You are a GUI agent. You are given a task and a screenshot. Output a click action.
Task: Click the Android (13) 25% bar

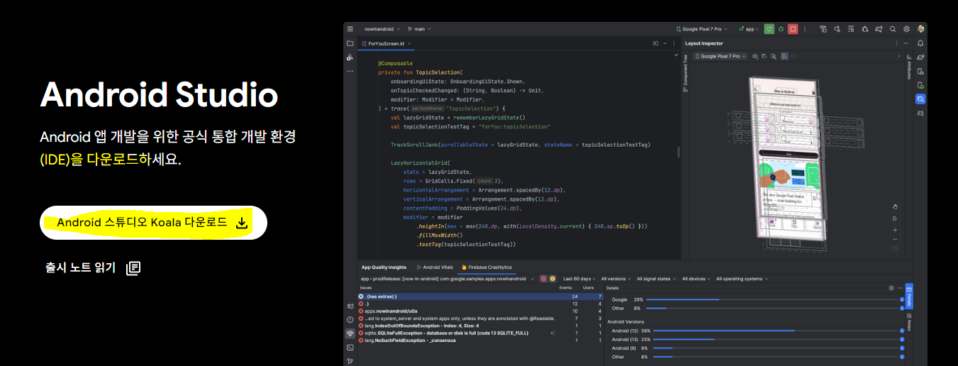[x=776, y=339]
